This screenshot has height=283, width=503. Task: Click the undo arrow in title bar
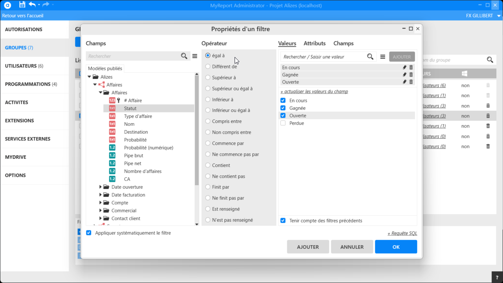32,5
